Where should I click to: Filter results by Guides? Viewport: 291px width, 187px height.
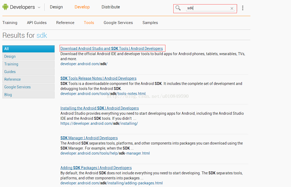pos(28,72)
